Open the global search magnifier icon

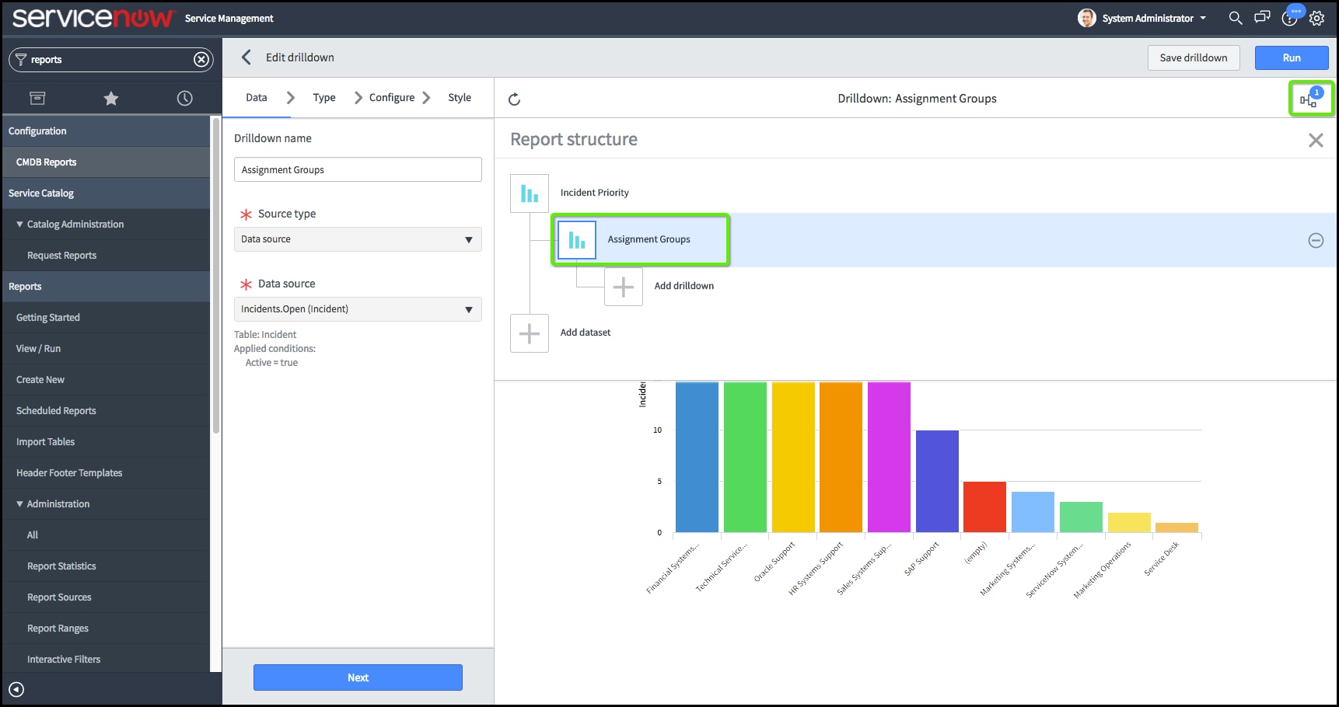pos(1235,18)
